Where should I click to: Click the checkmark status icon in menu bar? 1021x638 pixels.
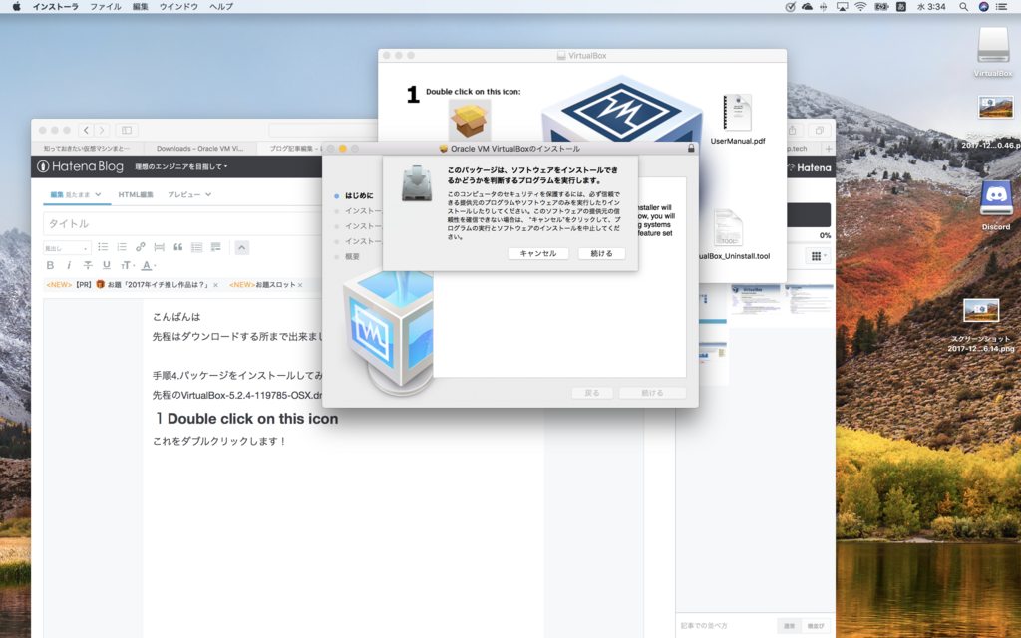click(790, 7)
